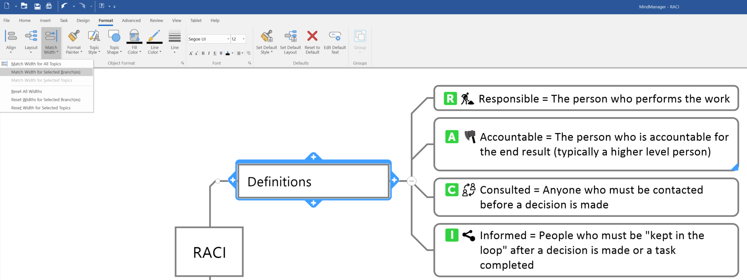Open the font color dropdown arrow

233,53
